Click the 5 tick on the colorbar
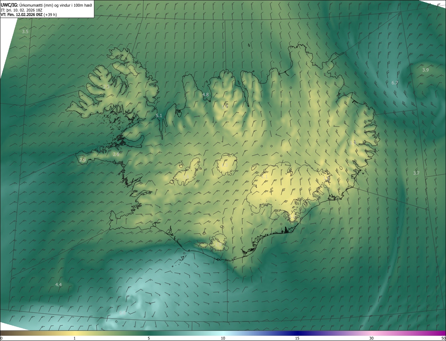Screen dimensions: 446x341 click(x=149, y=338)
